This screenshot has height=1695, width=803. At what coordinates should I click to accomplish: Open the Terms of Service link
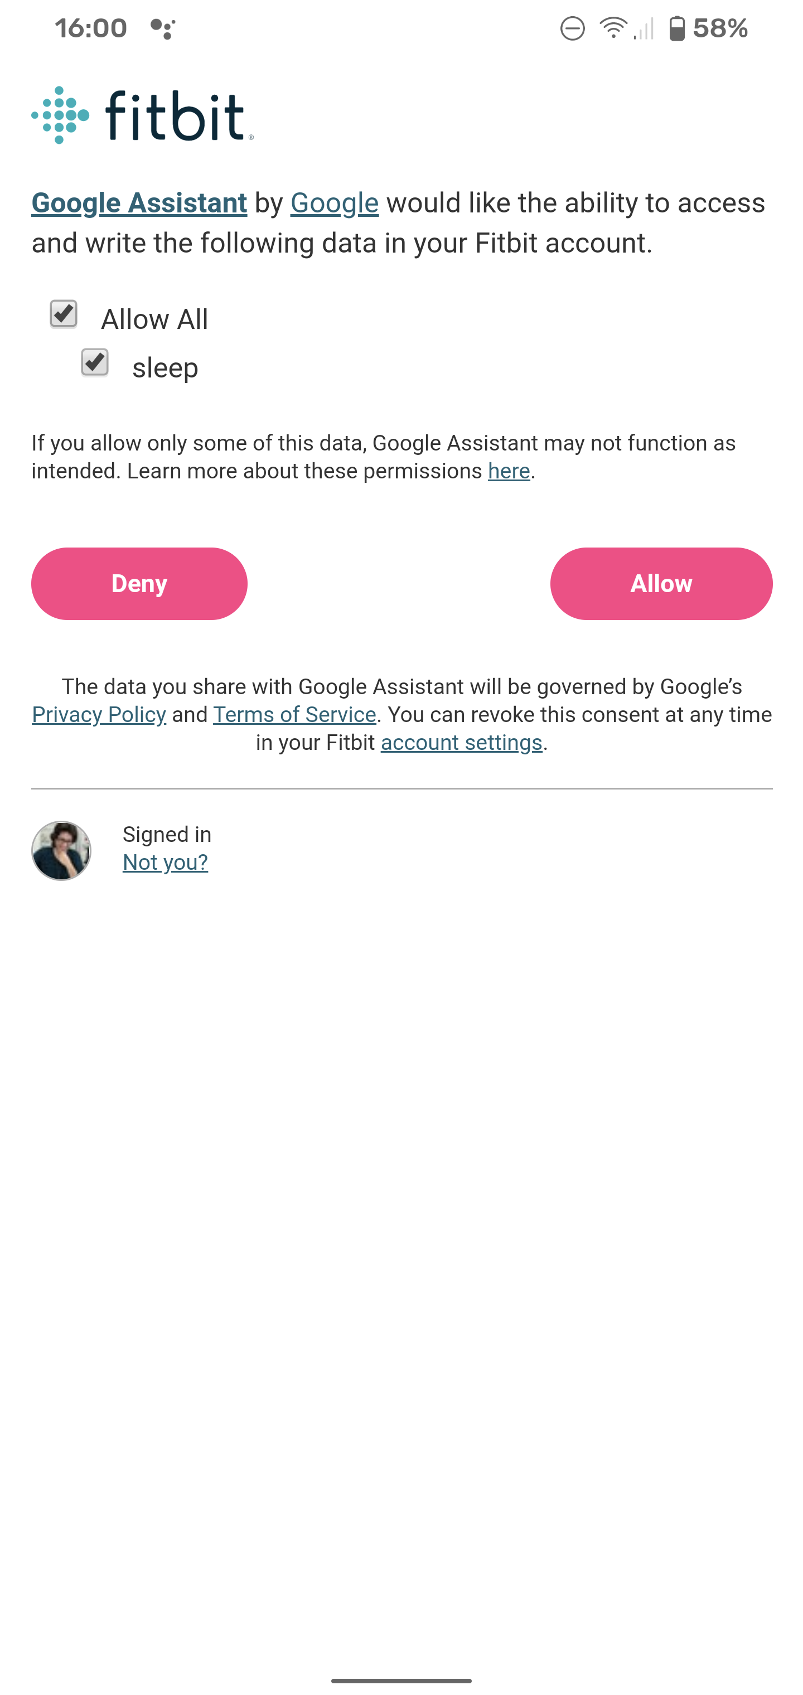point(294,714)
